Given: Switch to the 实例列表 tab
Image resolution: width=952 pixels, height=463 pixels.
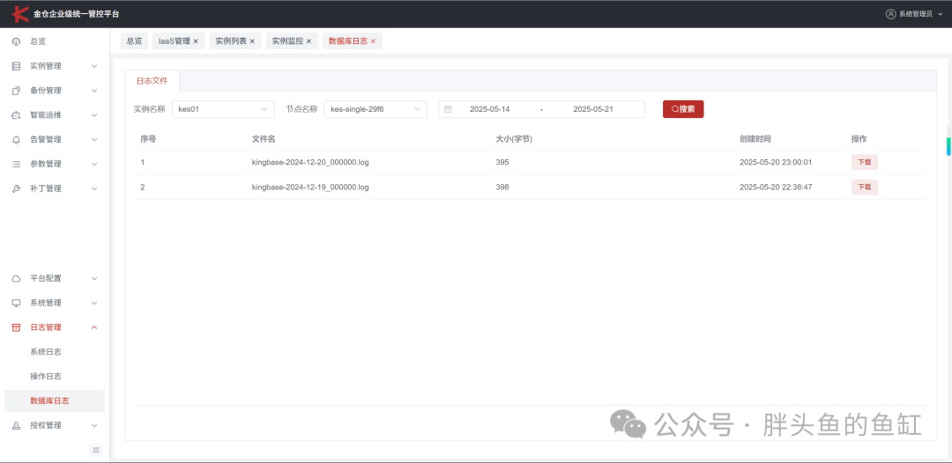Looking at the screenshot, I should [231, 42].
